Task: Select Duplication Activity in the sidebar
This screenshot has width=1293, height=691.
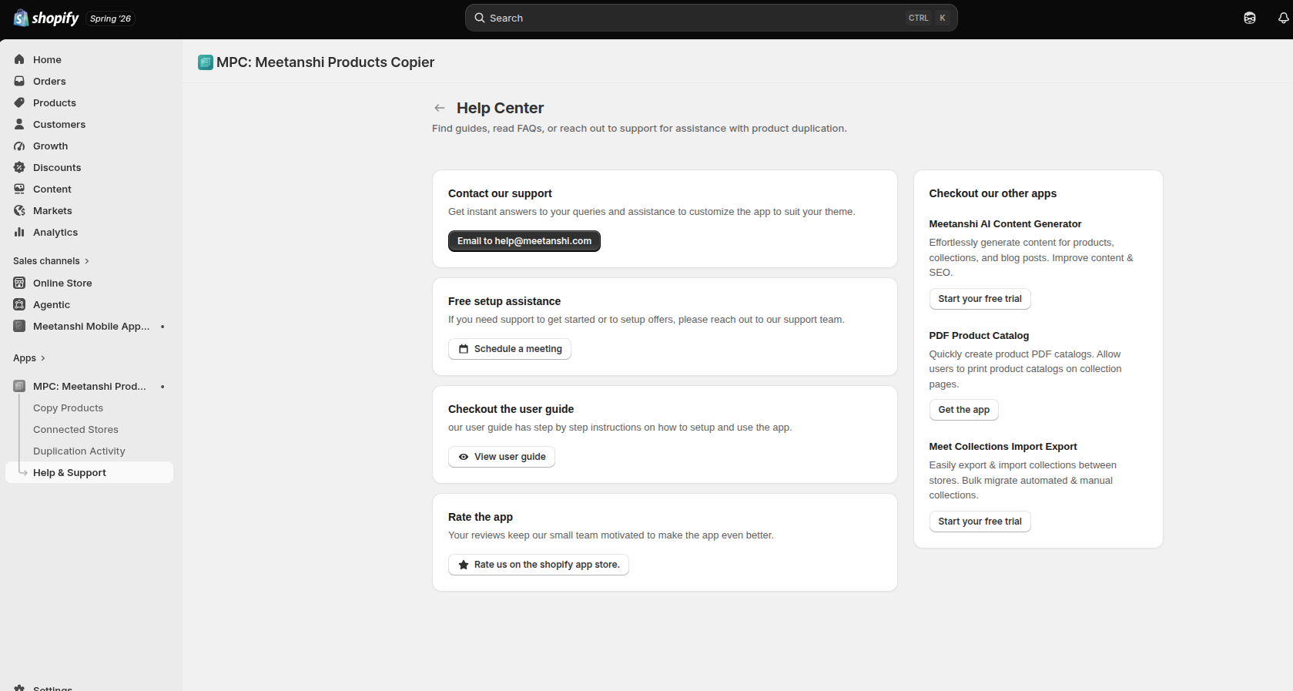Action: (79, 451)
